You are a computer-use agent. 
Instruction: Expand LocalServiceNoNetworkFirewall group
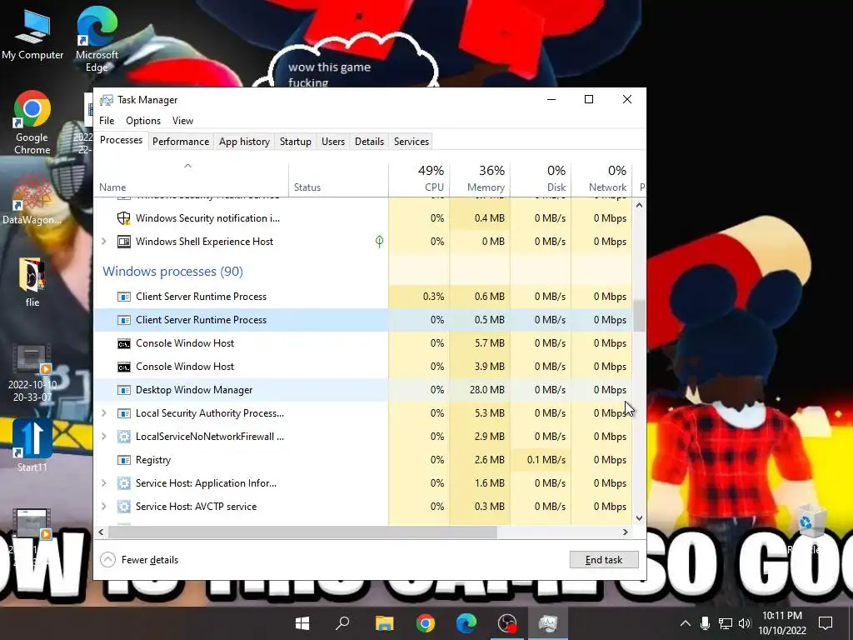(104, 437)
